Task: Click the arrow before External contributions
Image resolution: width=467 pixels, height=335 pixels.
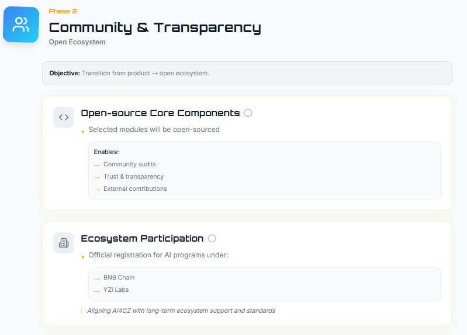Action: click(97, 189)
